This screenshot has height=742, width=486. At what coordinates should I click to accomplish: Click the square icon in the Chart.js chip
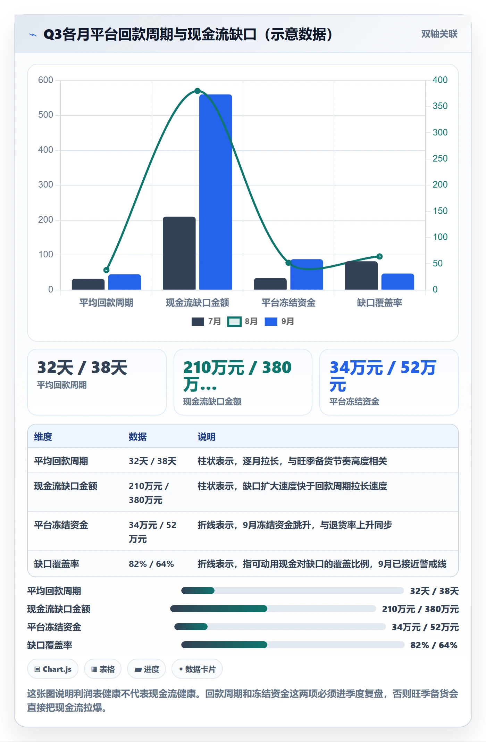37,669
